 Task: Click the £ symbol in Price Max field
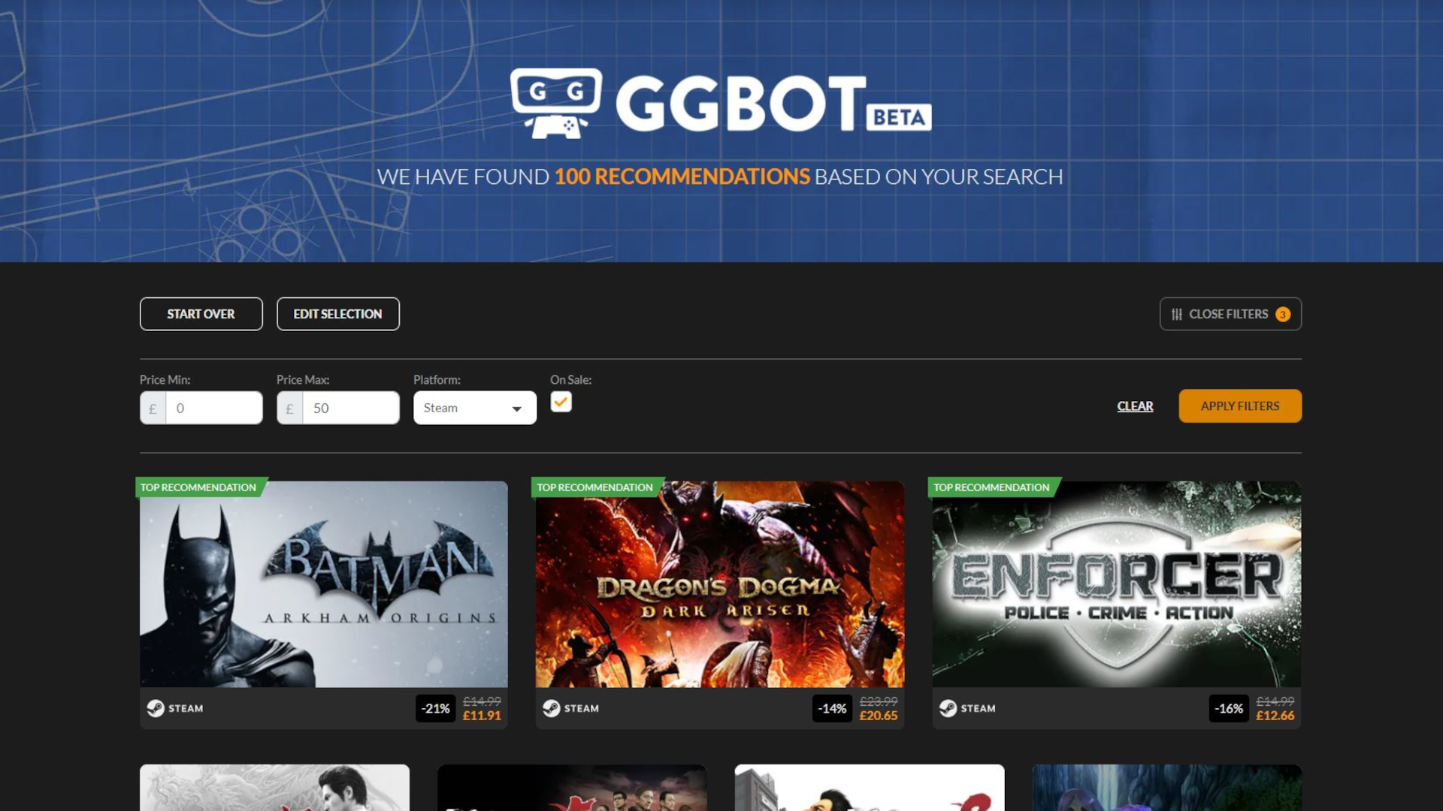click(290, 408)
